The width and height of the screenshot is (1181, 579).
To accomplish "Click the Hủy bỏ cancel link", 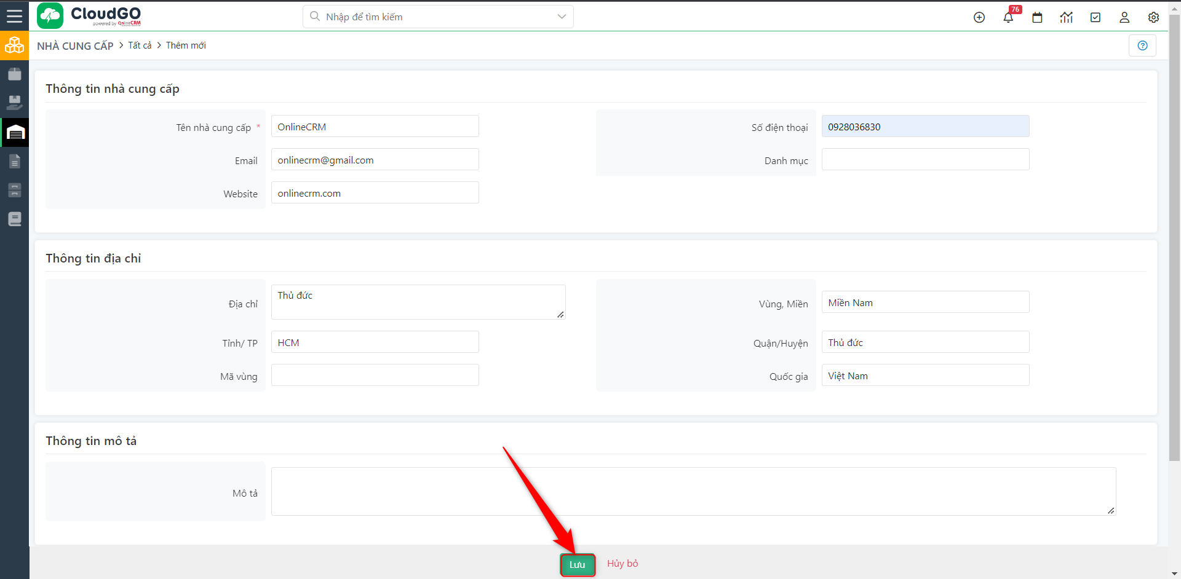I will coord(622,563).
